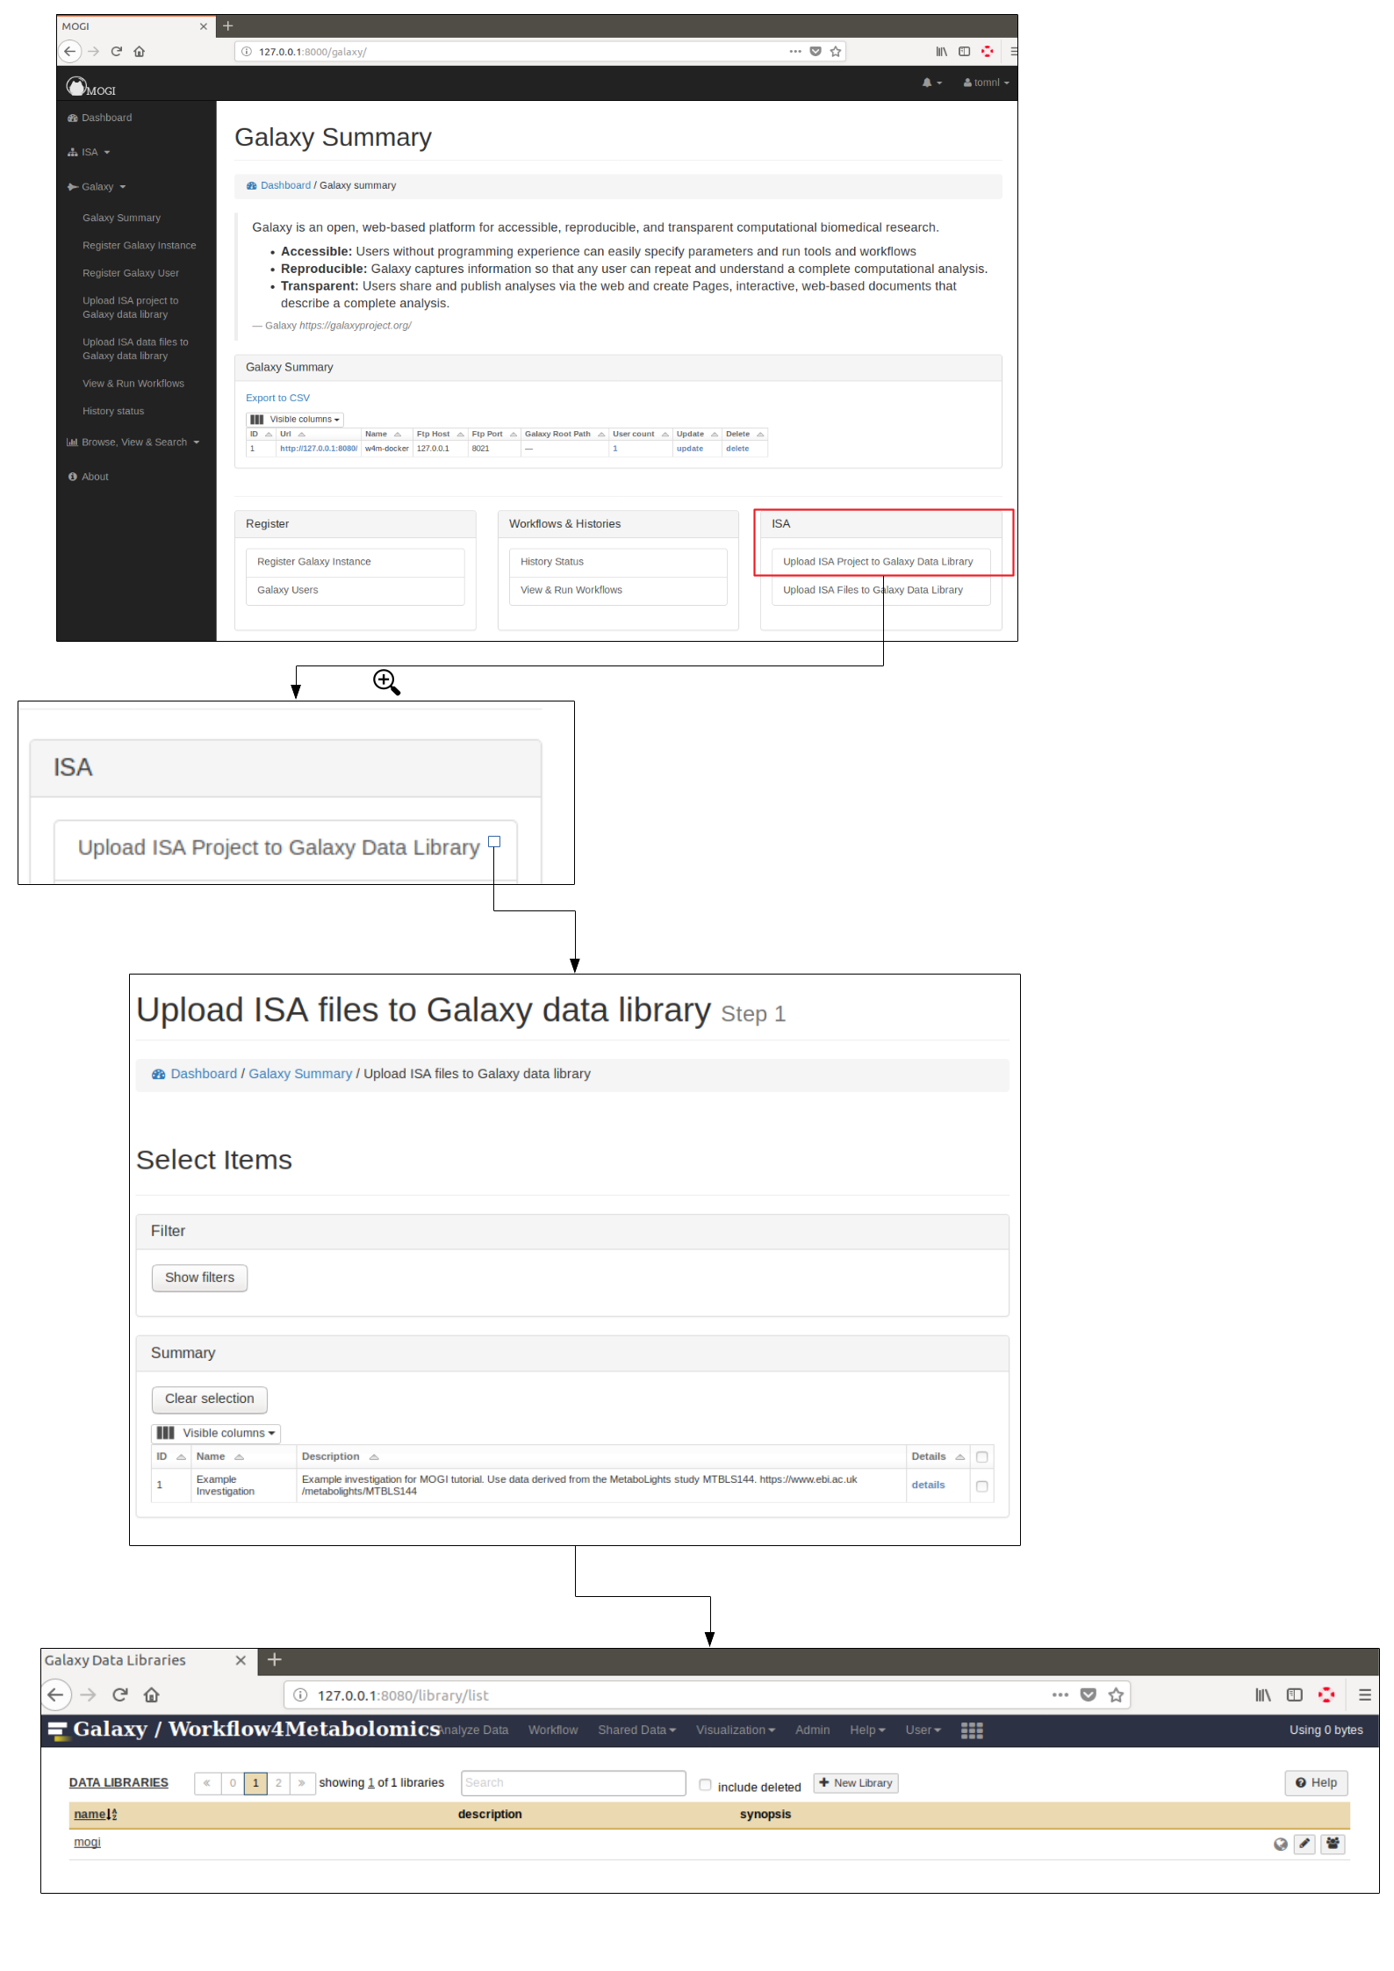Toggle the select-all checkbox in Details header
The height and width of the screenshot is (1971, 1394).
tap(981, 1457)
